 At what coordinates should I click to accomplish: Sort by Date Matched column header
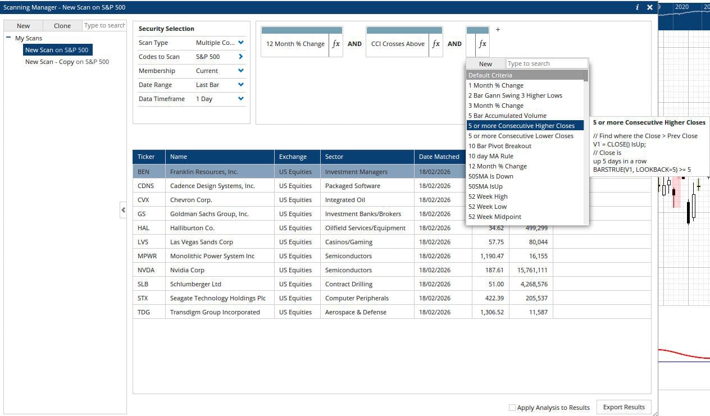(x=443, y=157)
